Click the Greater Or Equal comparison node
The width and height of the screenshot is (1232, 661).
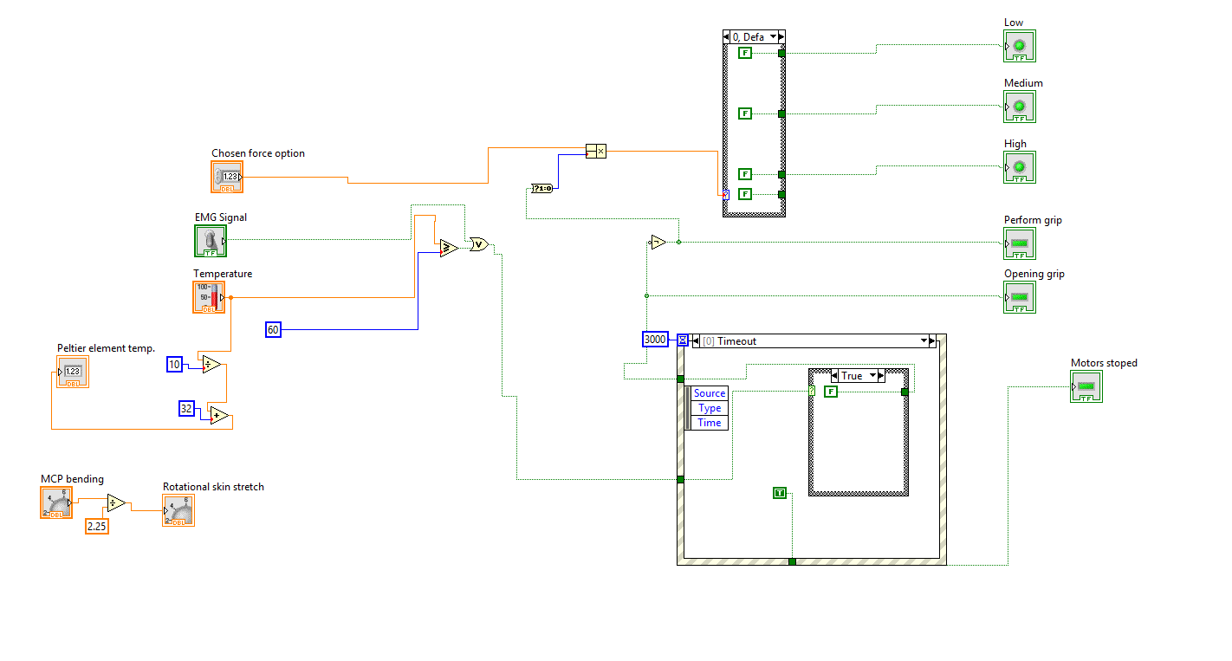448,249
